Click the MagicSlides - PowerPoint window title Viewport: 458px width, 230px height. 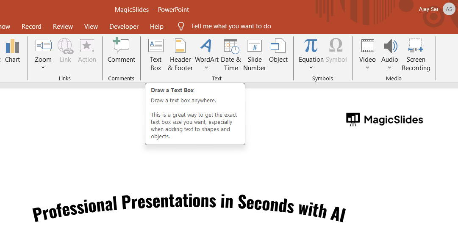pyautogui.click(x=152, y=10)
